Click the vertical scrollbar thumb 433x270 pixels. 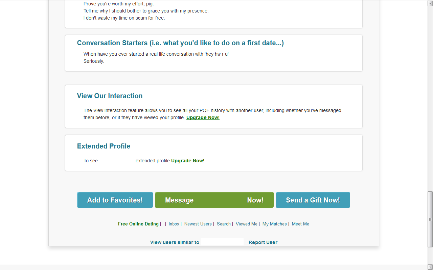[430, 219]
